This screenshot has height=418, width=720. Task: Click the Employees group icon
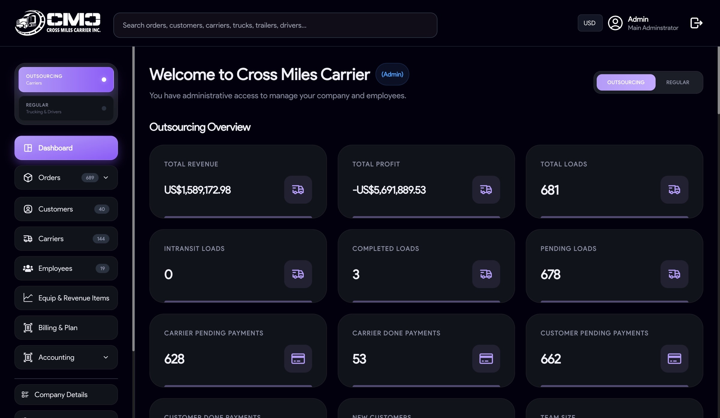[x=28, y=268]
